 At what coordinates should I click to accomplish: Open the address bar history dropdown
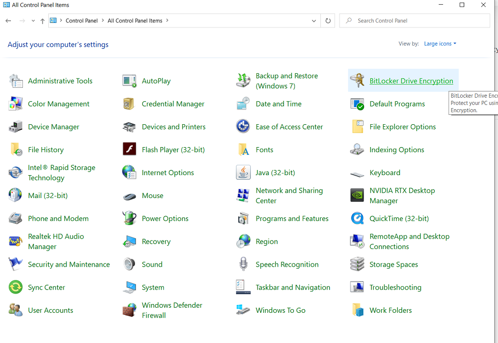(x=314, y=21)
